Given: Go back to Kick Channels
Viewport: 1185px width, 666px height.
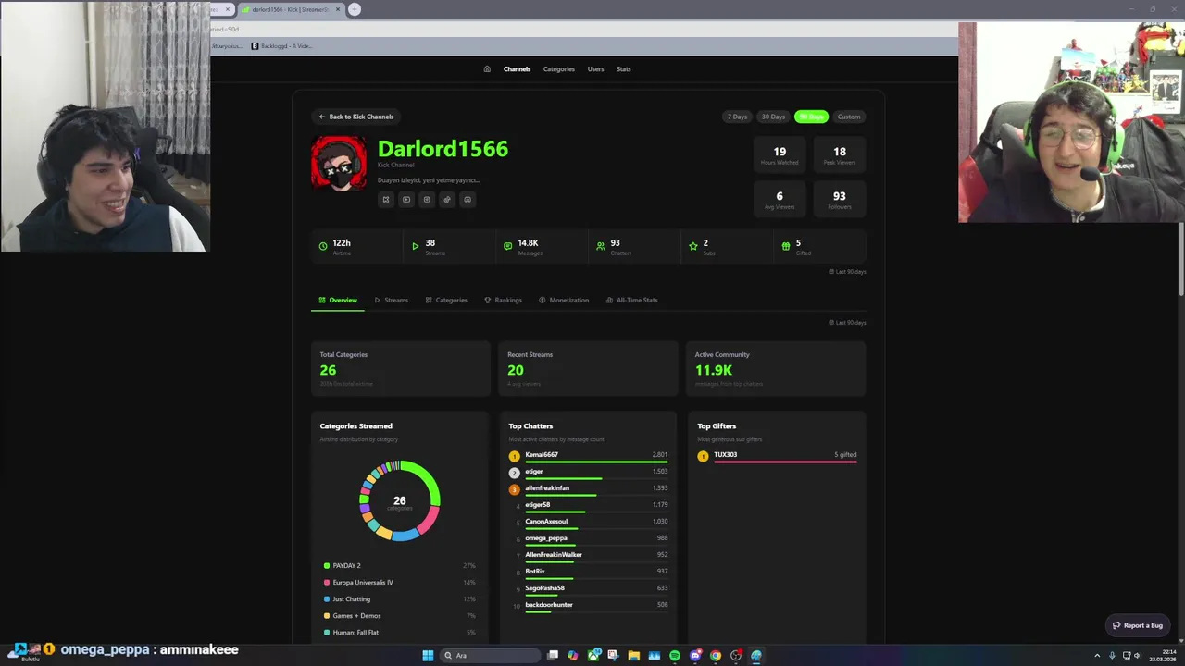Looking at the screenshot, I should (355, 117).
